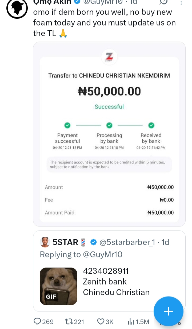Image resolution: width=192 pixels, height=329 pixels.
Task: Open 5STAR's avatar in quoted tweet
Action: coord(45,242)
